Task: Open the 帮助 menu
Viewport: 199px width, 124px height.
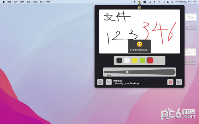Action: point(48,2)
